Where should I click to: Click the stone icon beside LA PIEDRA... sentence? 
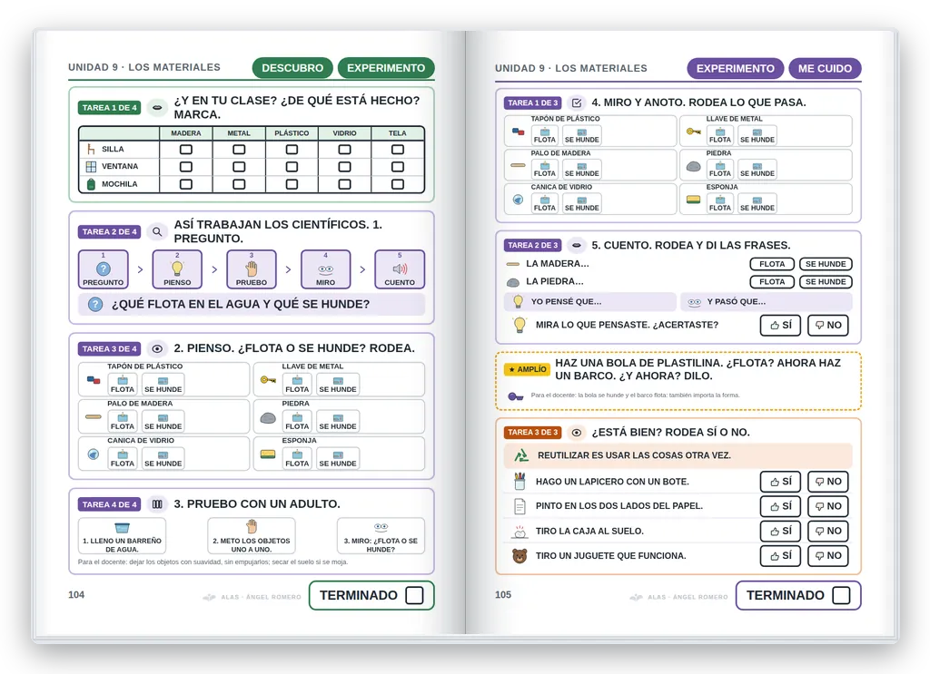click(x=513, y=282)
